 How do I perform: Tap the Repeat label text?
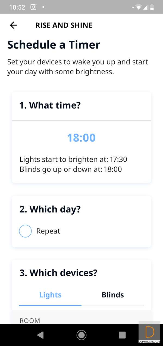[x=48, y=231]
